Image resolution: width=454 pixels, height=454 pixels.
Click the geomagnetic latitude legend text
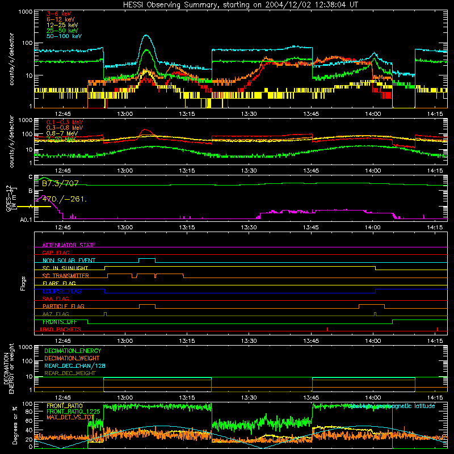point(392,406)
